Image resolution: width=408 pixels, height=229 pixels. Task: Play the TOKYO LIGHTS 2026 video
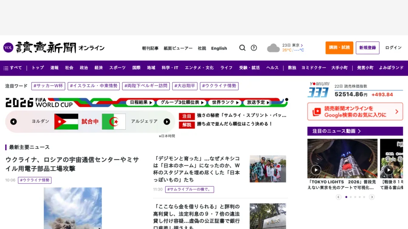(316, 170)
